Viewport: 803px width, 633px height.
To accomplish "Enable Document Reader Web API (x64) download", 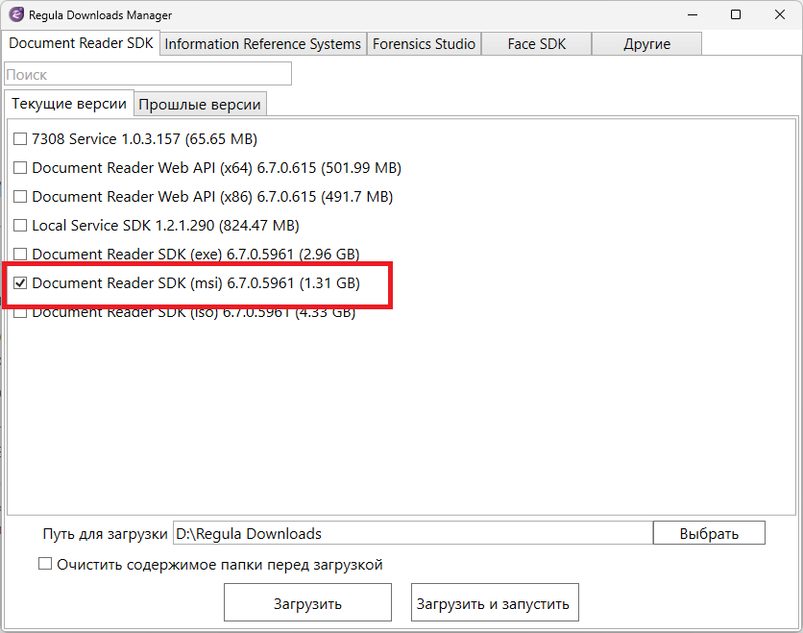I will (19, 167).
